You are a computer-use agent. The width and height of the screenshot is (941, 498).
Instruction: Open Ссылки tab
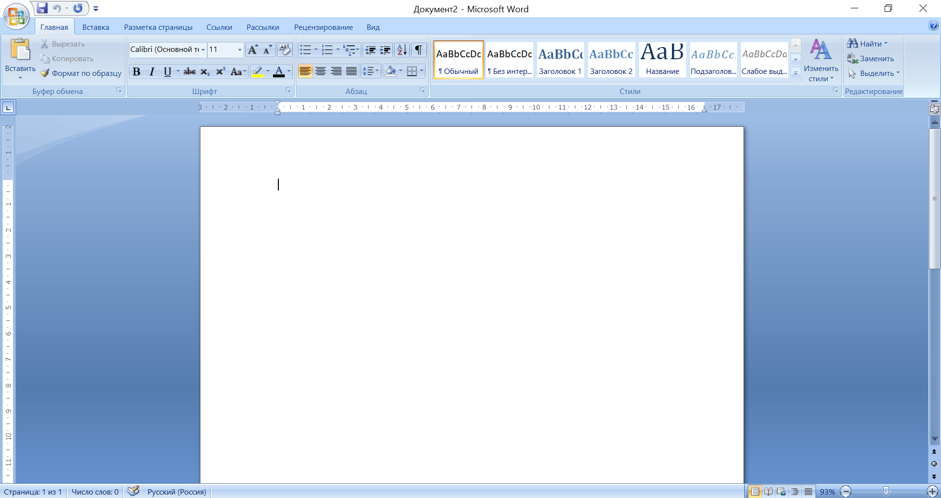coord(219,27)
